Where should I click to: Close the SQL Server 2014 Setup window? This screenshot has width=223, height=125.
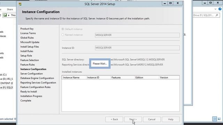point(178,3)
